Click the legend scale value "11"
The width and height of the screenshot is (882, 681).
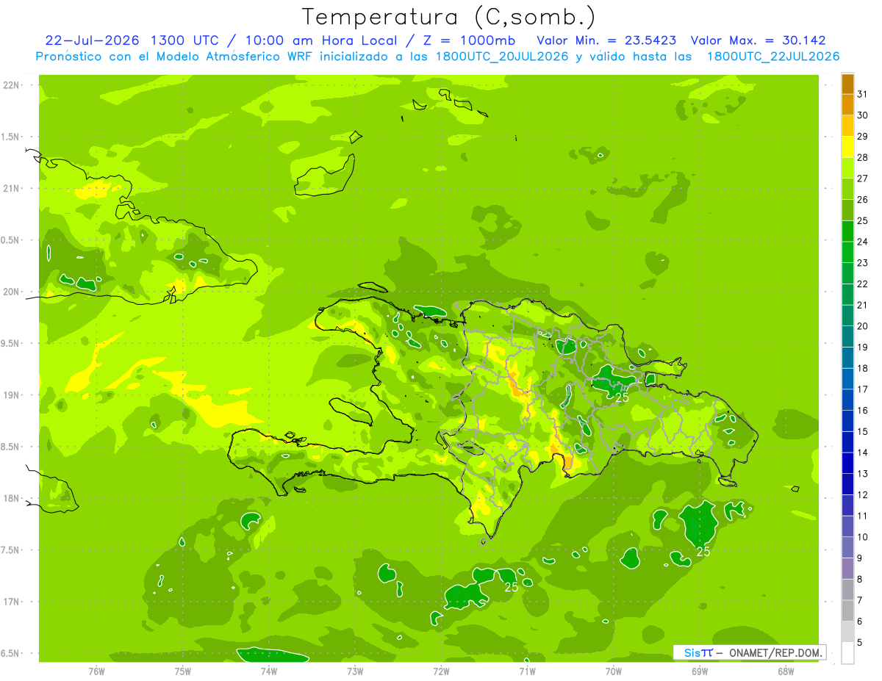click(862, 516)
